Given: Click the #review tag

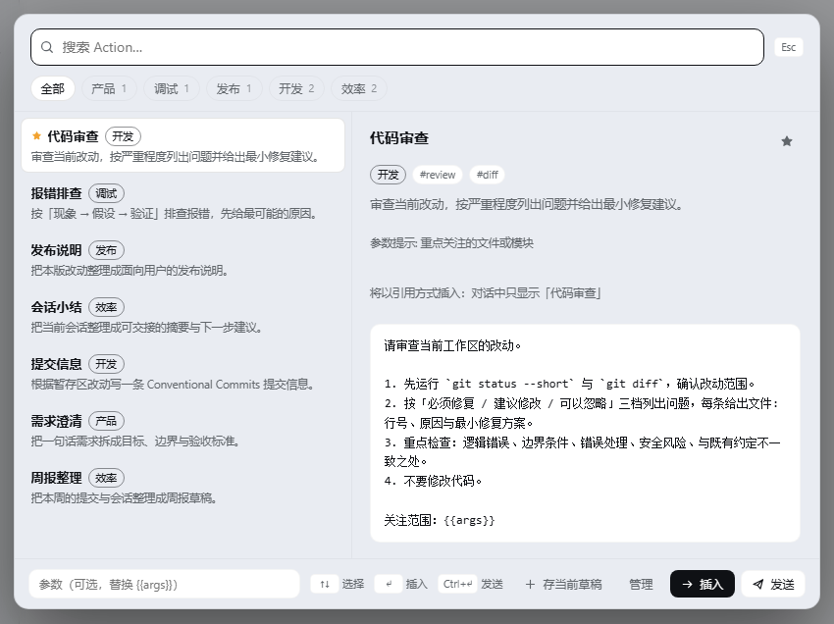Looking at the screenshot, I should click(x=438, y=175).
